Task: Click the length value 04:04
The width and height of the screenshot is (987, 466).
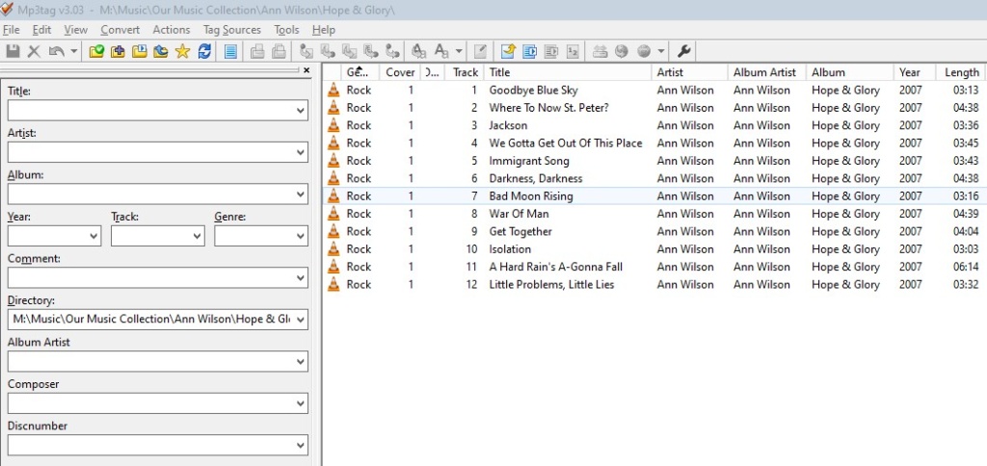Action: pyautogui.click(x=966, y=231)
